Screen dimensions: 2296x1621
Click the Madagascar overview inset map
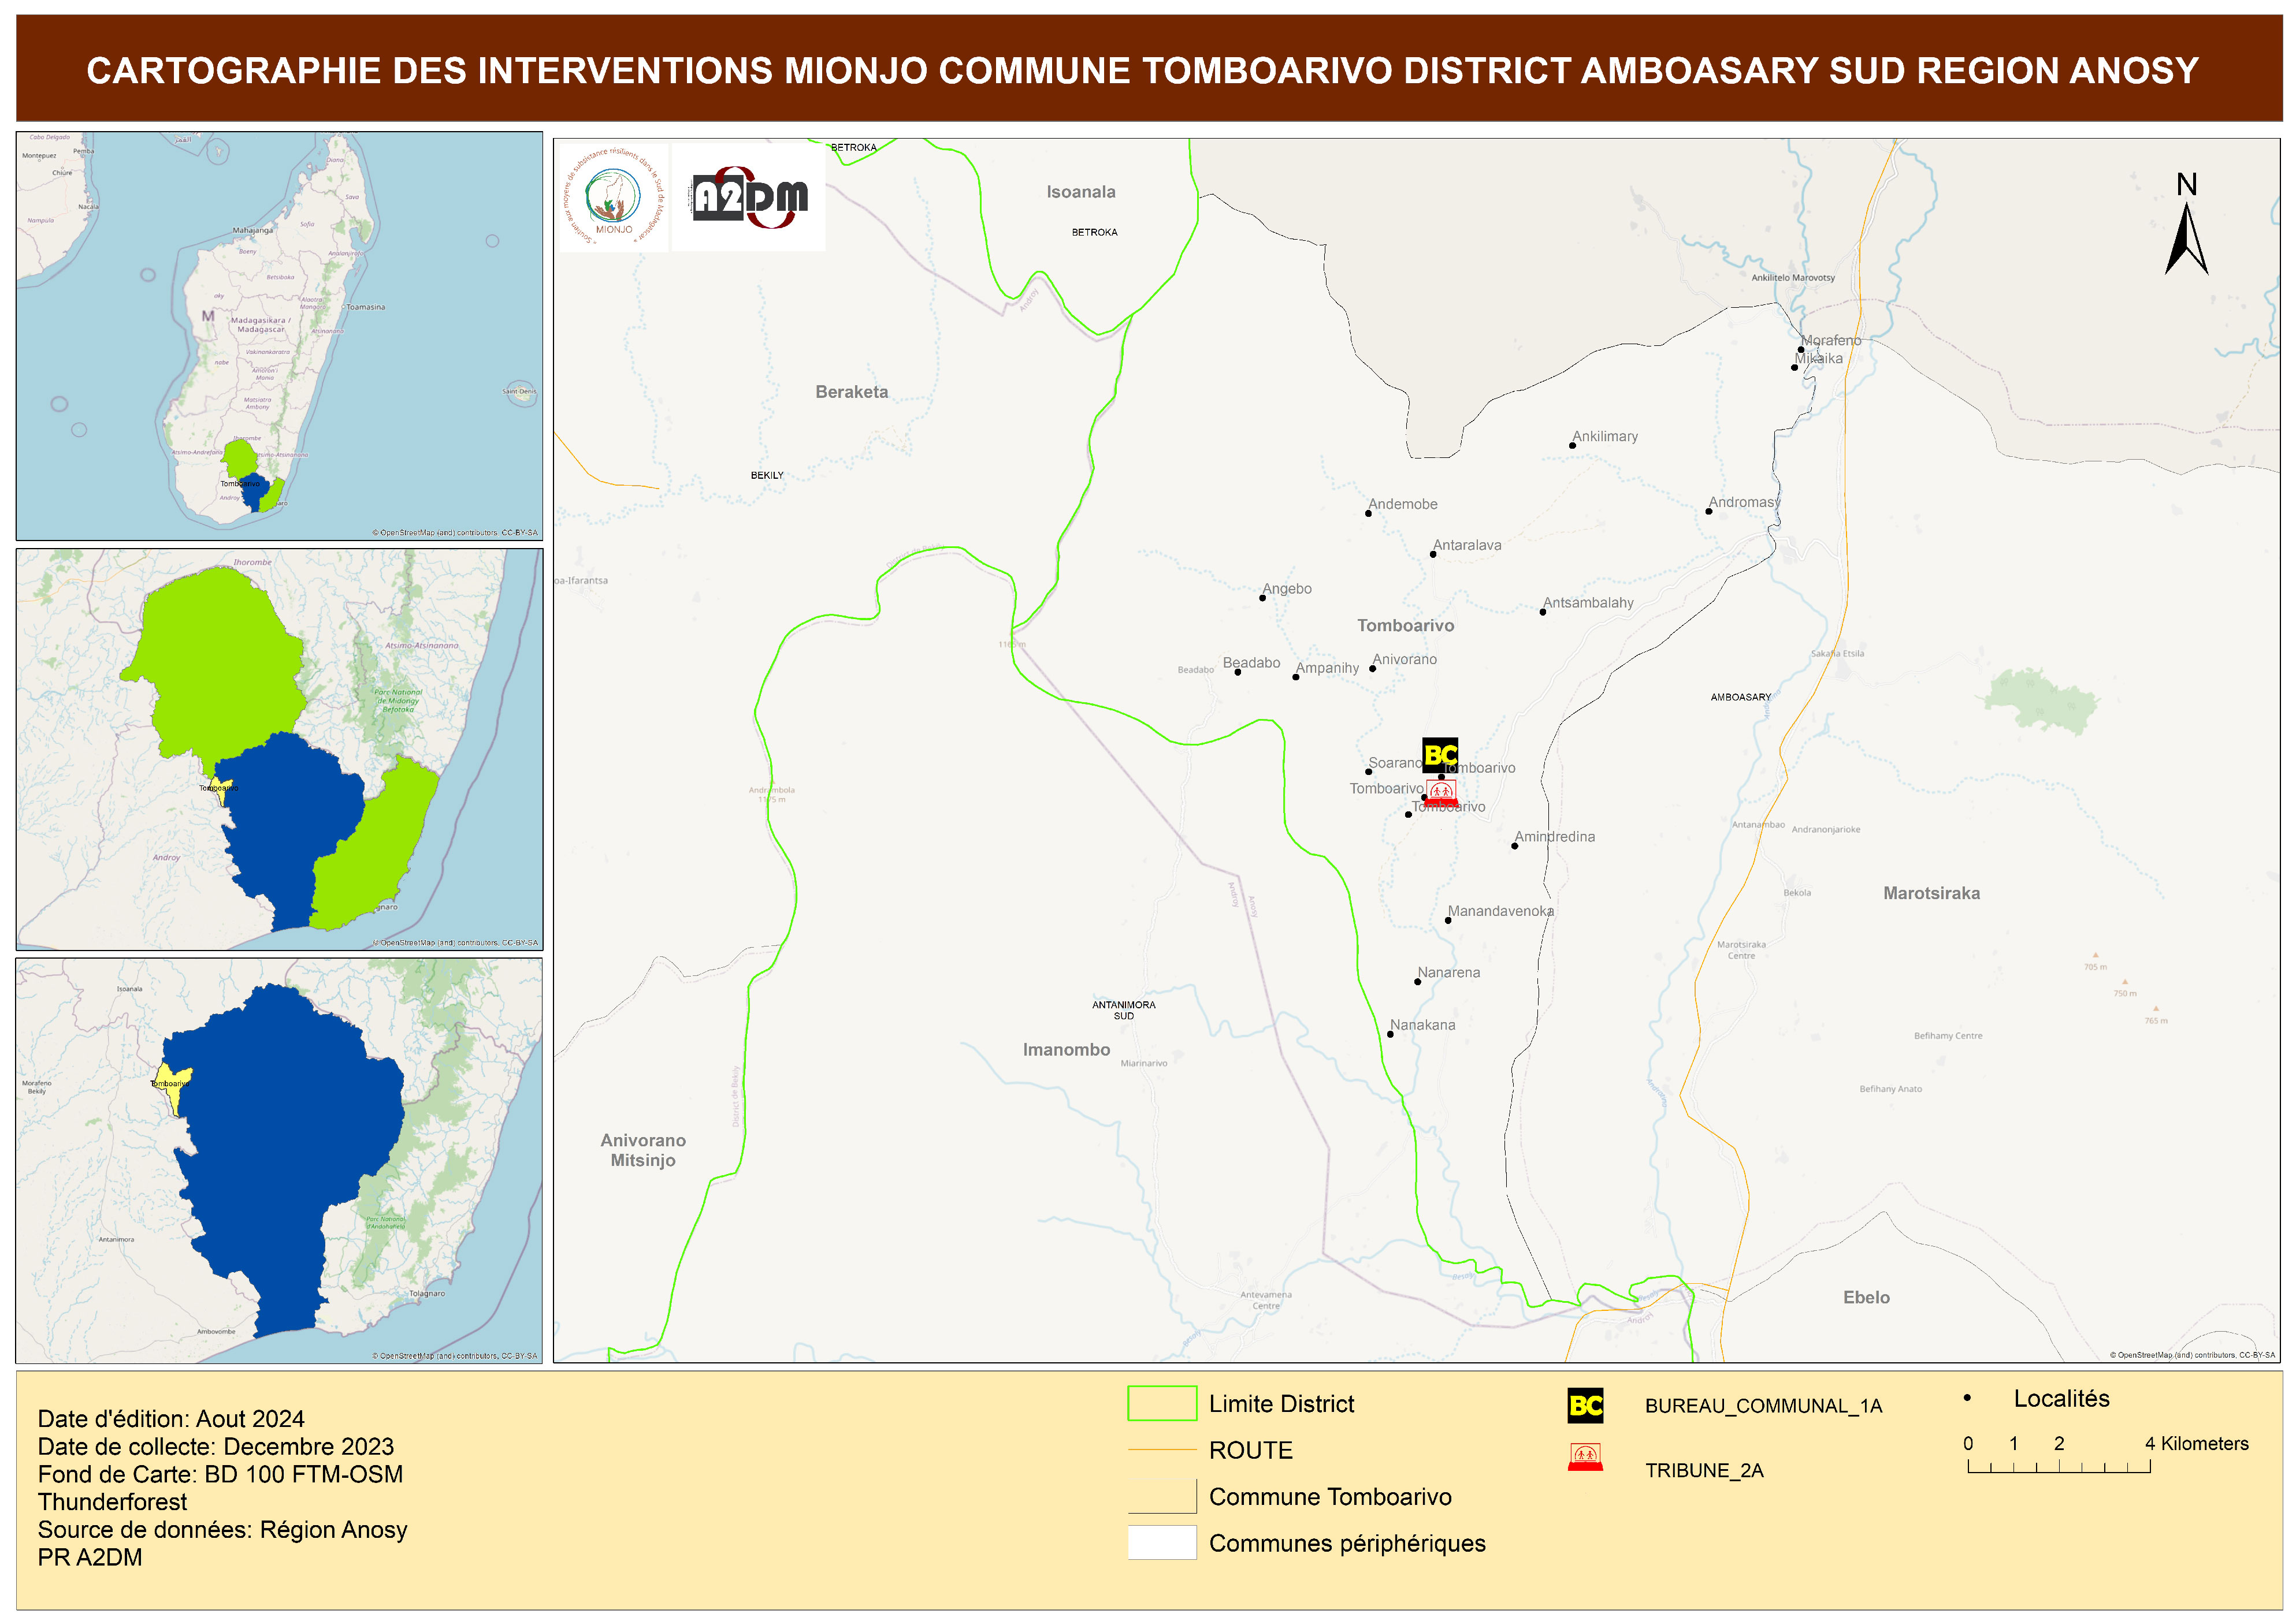pyautogui.click(x=279, y=336)
